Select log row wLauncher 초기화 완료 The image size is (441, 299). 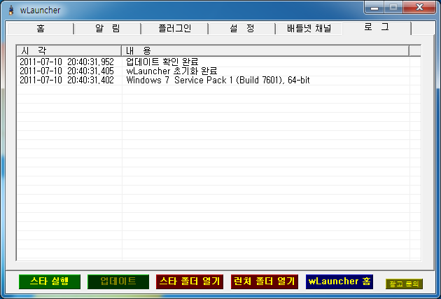219,71
